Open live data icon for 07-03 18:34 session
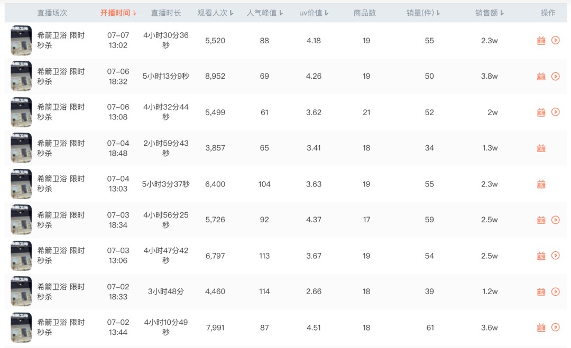This screenshot has width=571, height=348. 541,220
